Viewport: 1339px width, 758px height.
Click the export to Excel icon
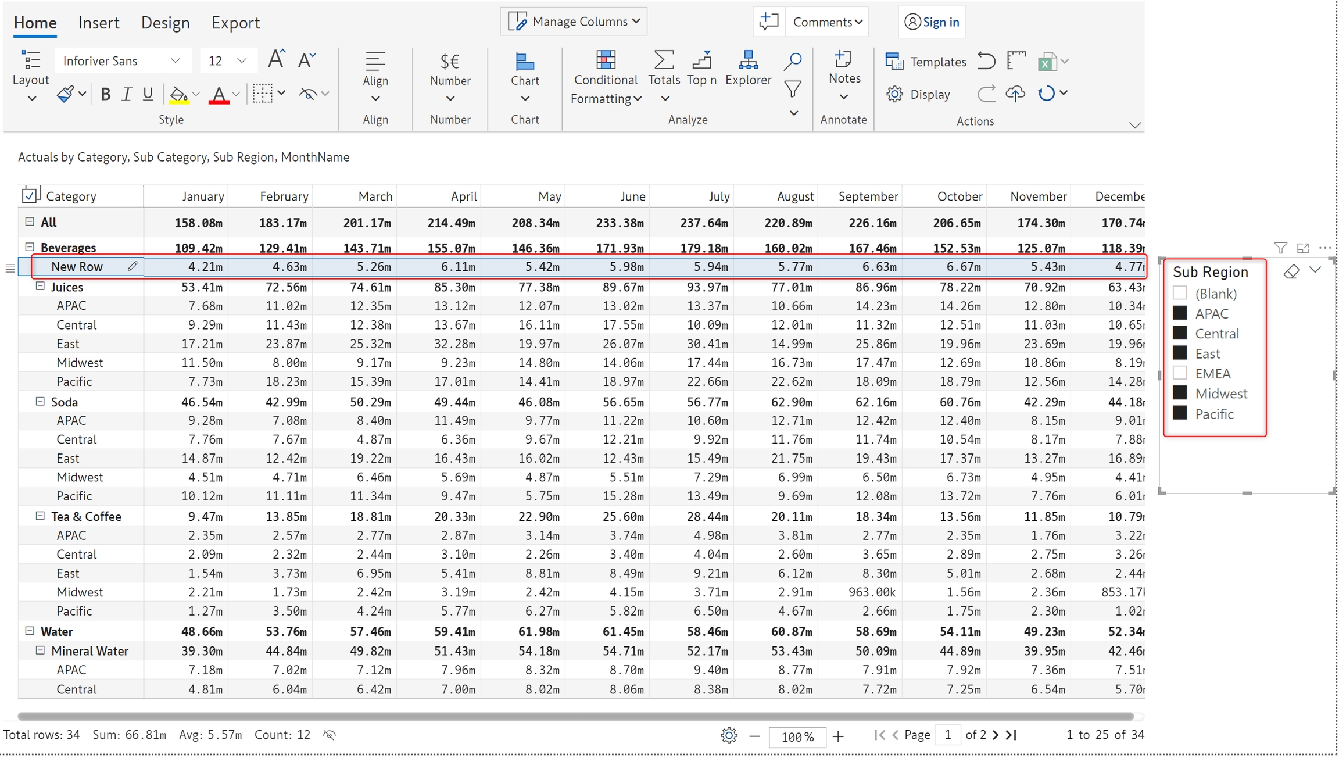pos(1047,62)
